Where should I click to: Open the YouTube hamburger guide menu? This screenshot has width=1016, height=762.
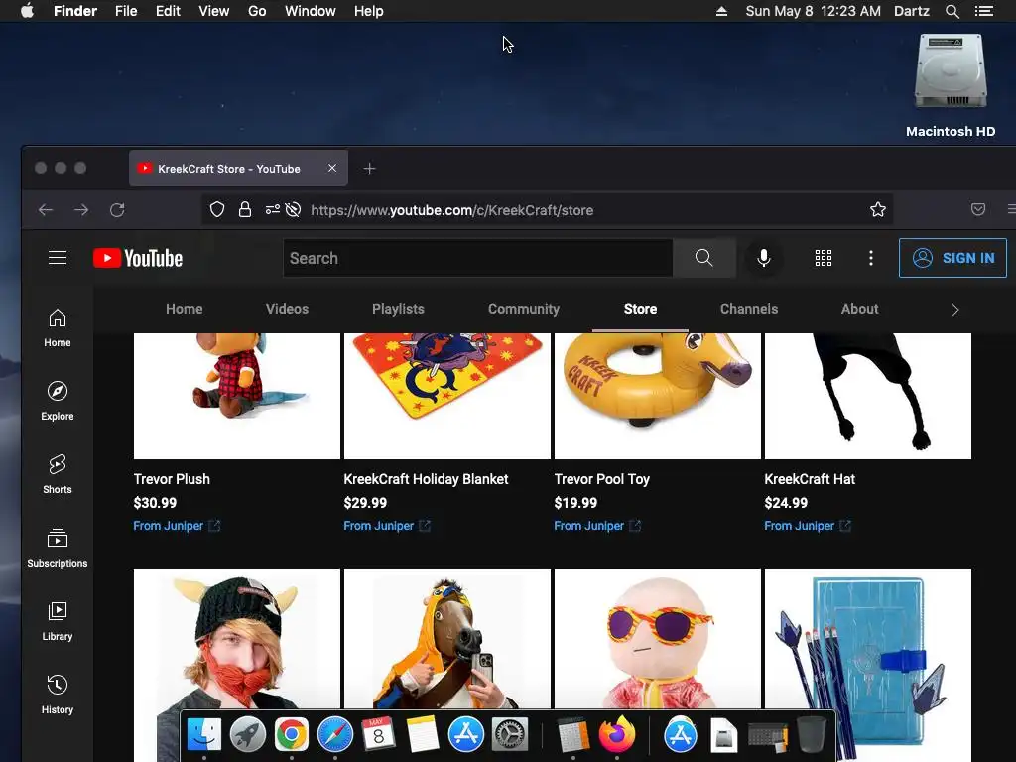coord(58,258)
